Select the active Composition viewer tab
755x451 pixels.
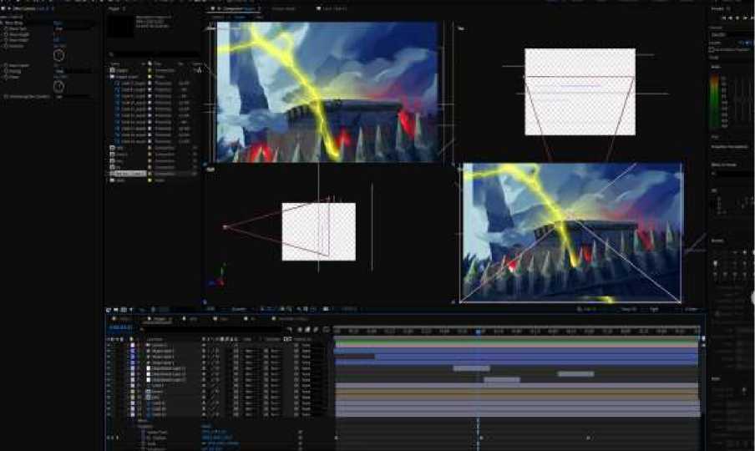(x=237, y=8)
